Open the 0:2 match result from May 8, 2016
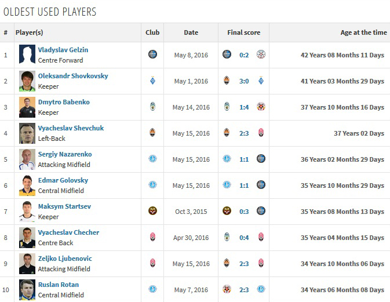Viewport: 390px width, 302px height. (244, 55)
